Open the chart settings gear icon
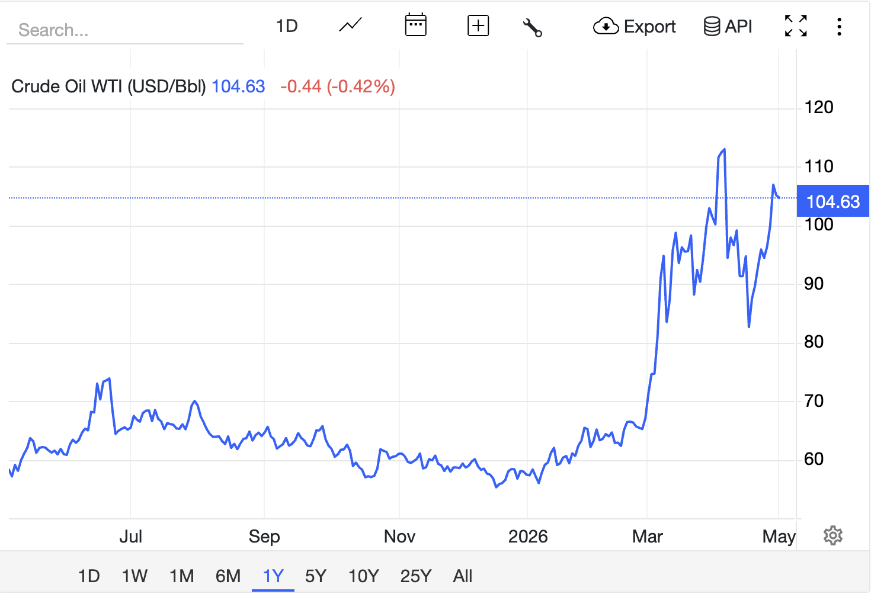Viewport: 871px width, 597px height. [x=833, y=535]
